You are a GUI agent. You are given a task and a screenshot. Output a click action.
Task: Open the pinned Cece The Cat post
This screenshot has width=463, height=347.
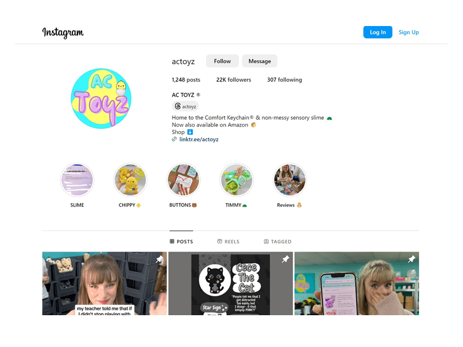point(230,283)
